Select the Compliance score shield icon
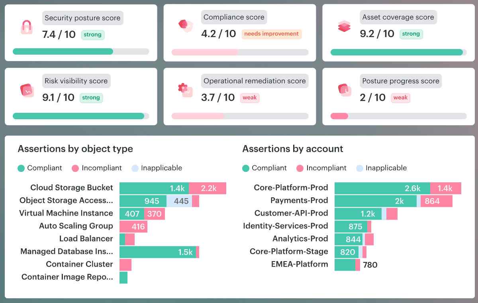 click(x=185, y=25)
